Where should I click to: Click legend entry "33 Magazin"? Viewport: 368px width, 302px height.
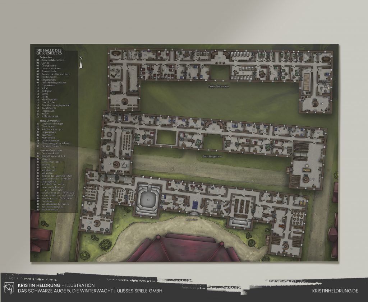[43, 159]
